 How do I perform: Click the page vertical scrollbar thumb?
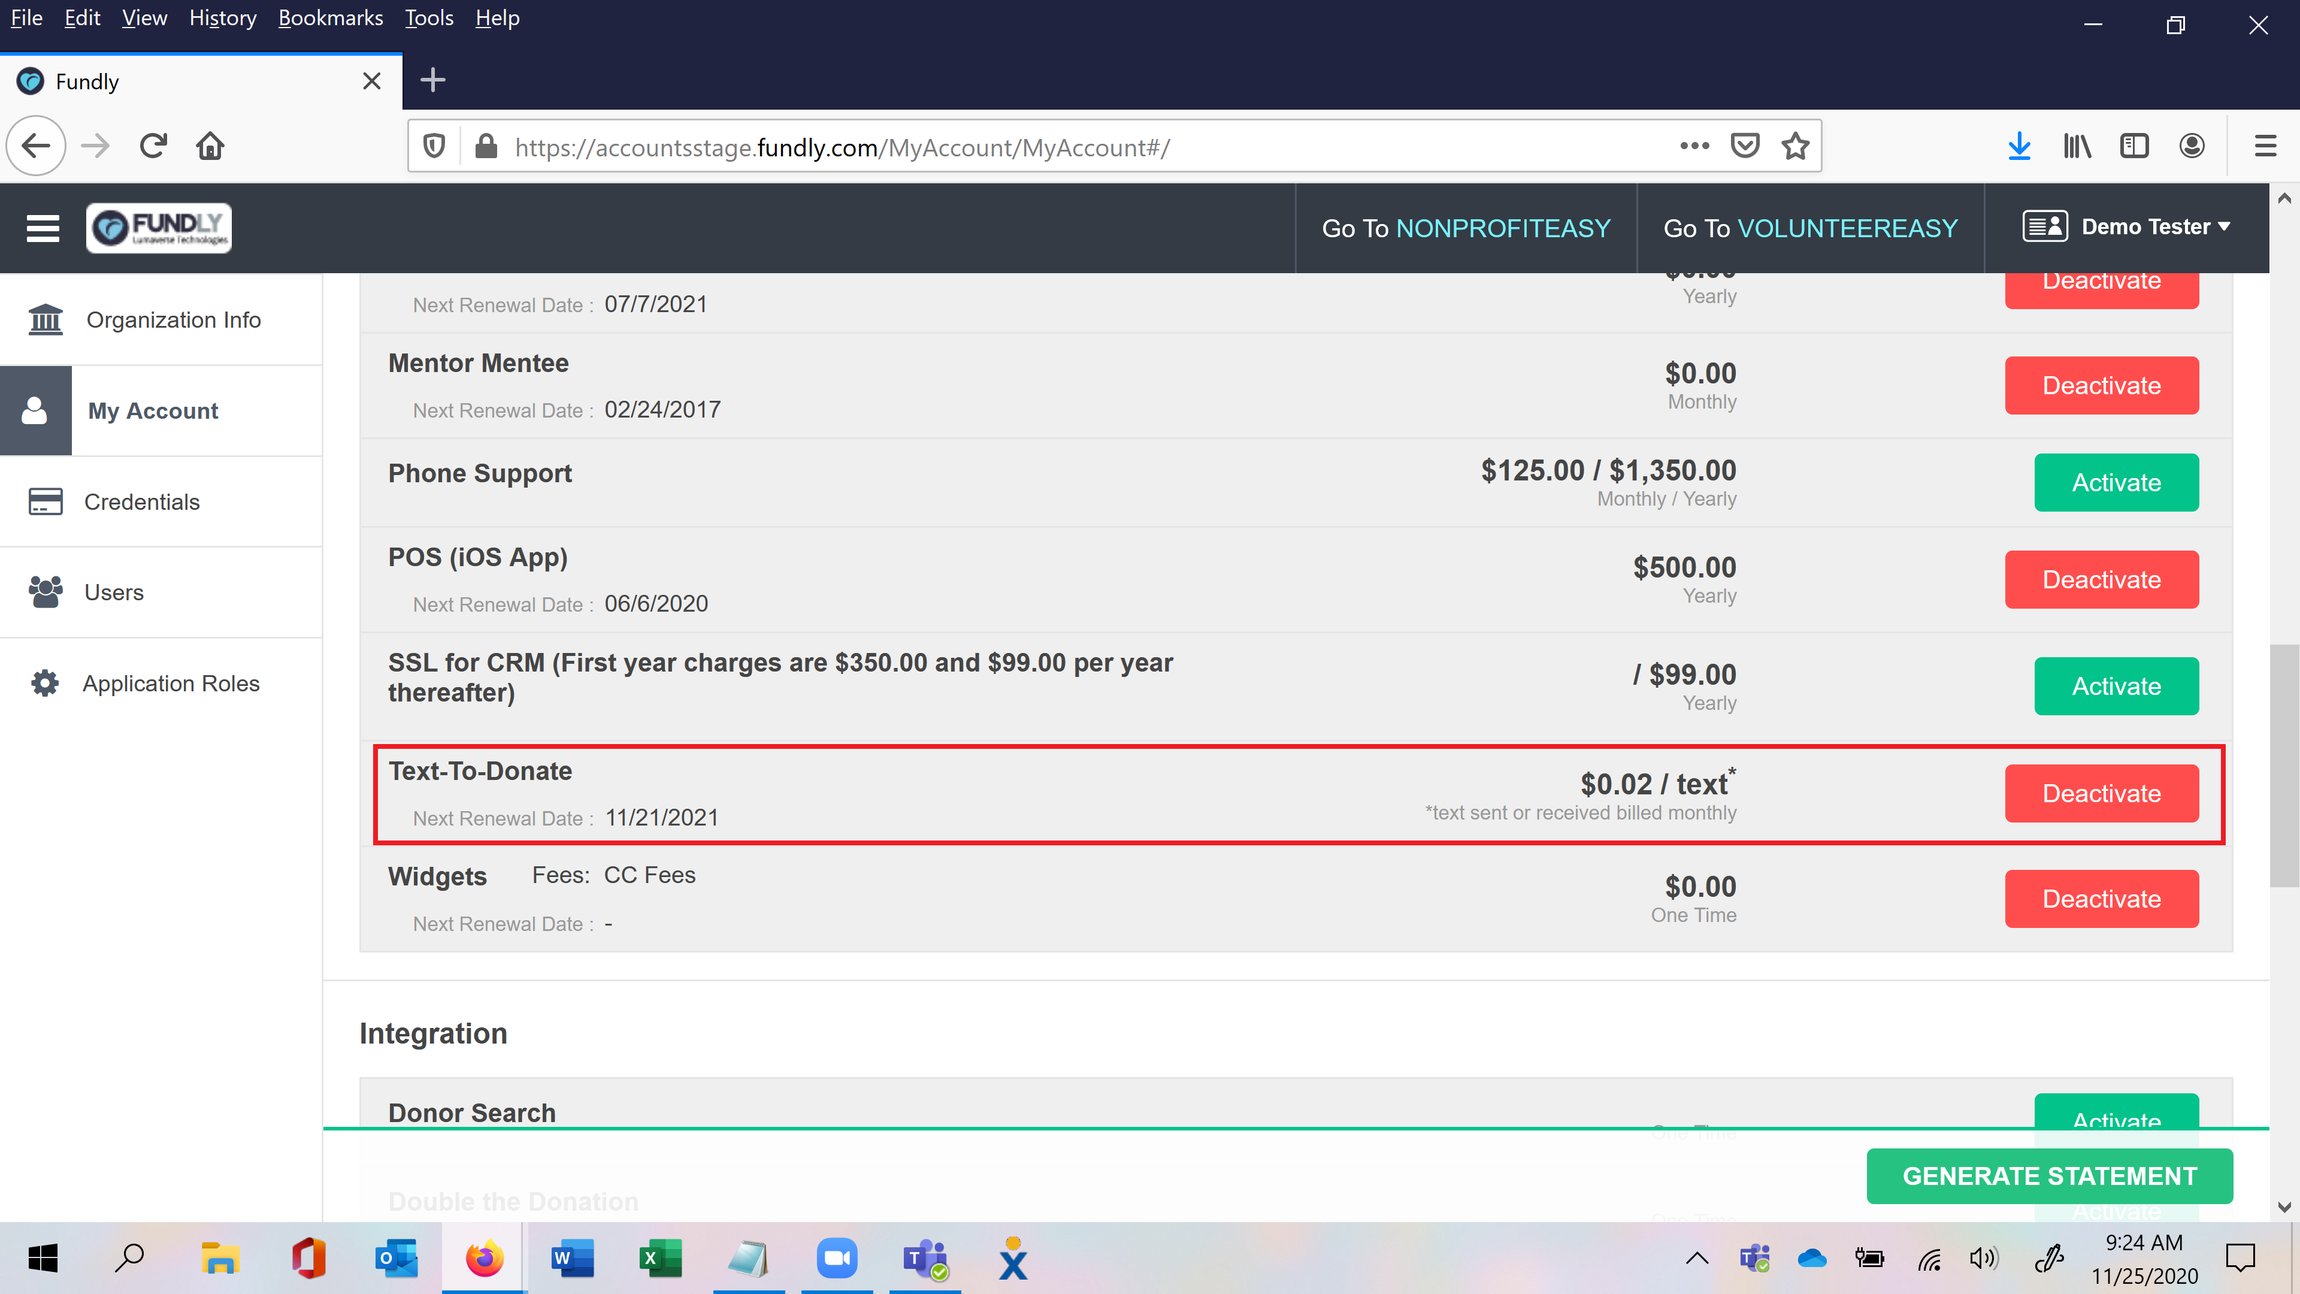click(2284, 766)
